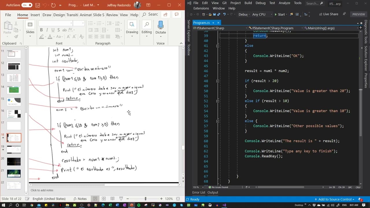Collapse the PowerPoint ribbon

pyautogui.click(x=181, y=43)
